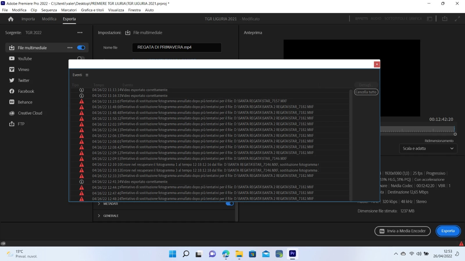Click the quick export share icon
This screenshot has width=465, height=261.
tap(445, 19)
